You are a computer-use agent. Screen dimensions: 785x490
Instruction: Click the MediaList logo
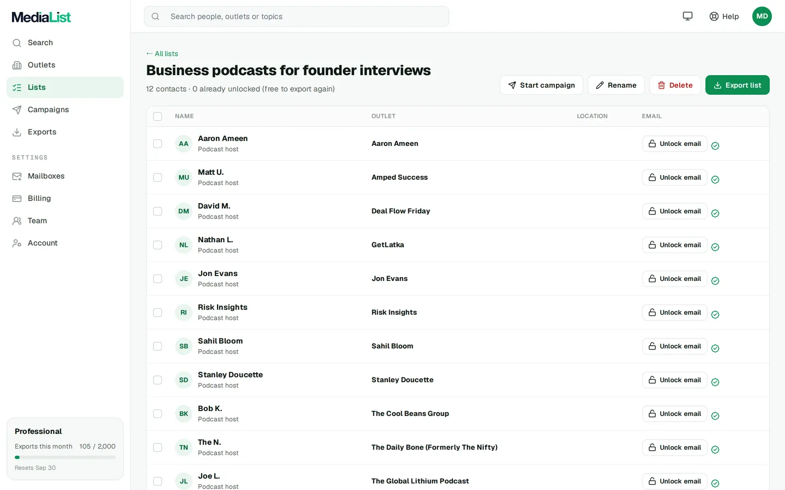41,17
